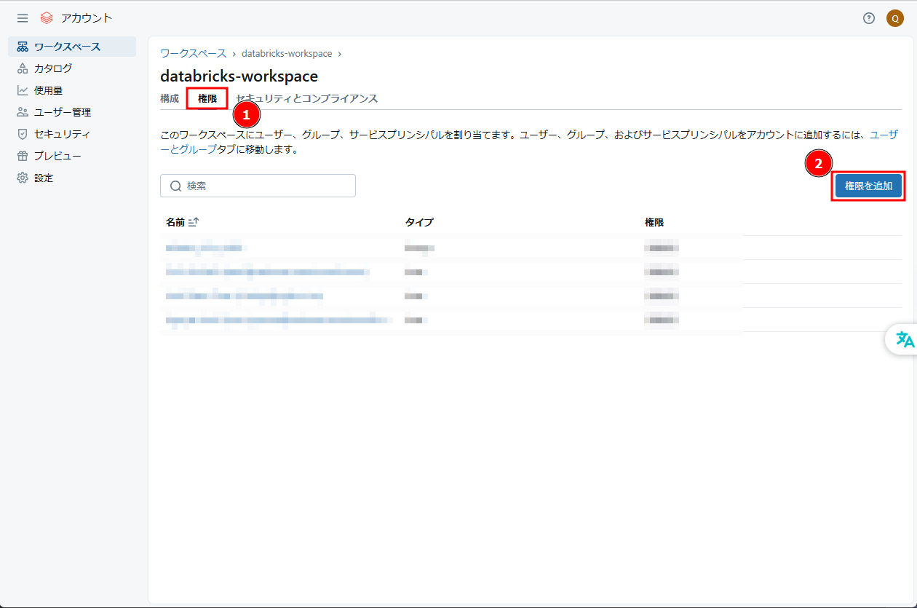Click the 使用量 chart icon
The width and height of the screenshot is (917, 608).
(23, 90)
